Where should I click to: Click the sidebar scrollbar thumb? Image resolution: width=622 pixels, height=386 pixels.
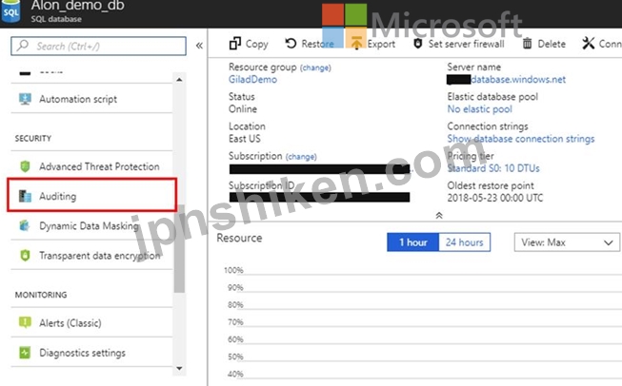179,249
